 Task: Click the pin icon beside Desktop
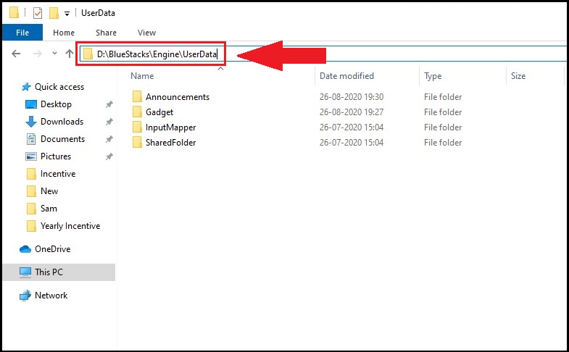click(x=109, y=104)
